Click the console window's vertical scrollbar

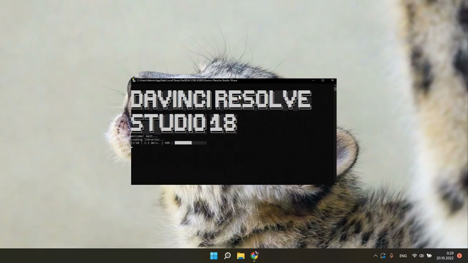tap(335, 134)
